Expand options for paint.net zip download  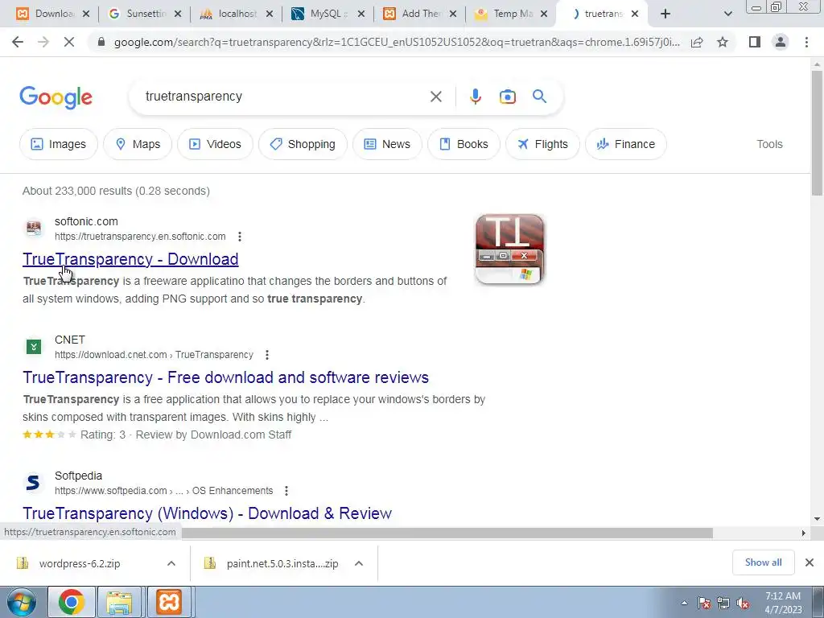coord(359,563)
